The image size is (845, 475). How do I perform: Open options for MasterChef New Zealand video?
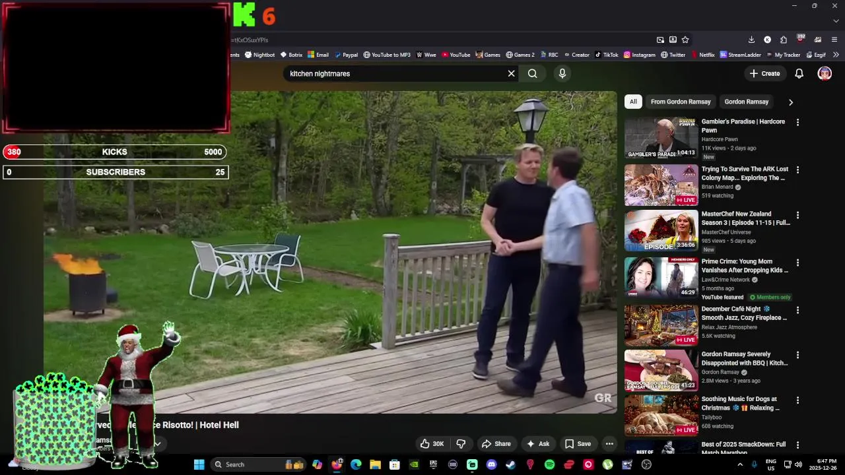(797, 215)
